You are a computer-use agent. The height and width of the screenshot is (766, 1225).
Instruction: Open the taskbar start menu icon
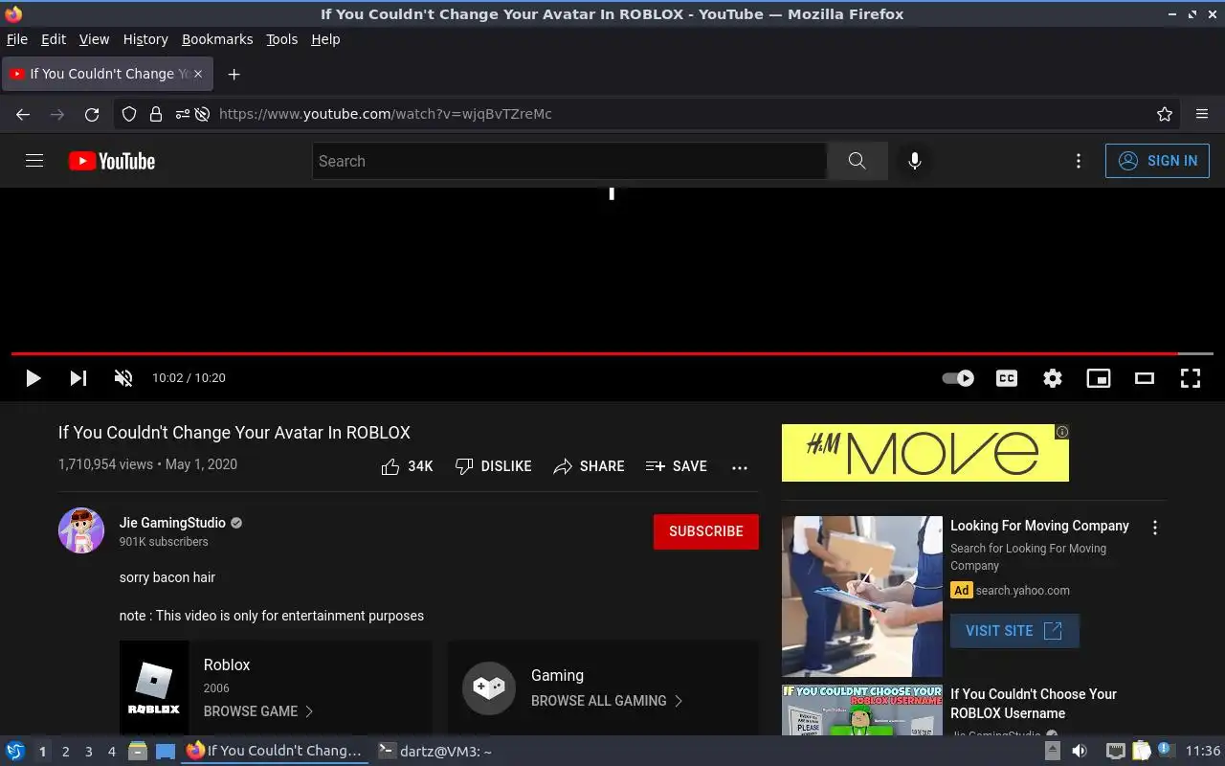pyautogui.click(x=15, y=752)
